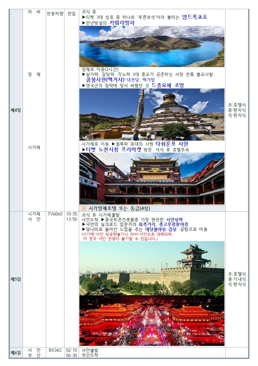
Task: Click the 제5일 day cell
Action: pos(16,279)
